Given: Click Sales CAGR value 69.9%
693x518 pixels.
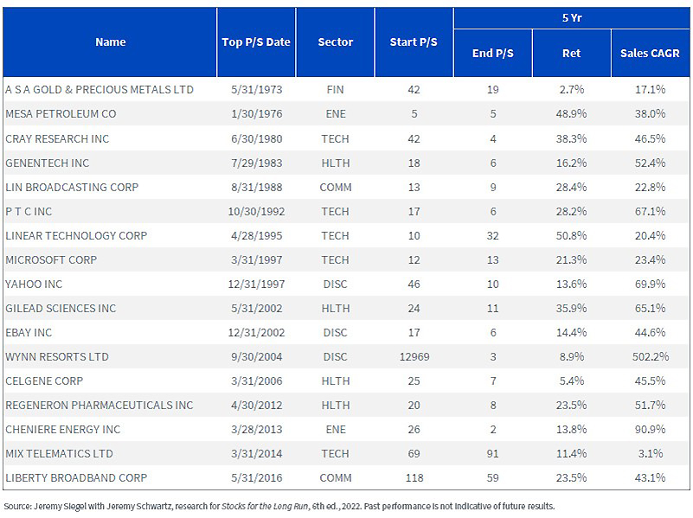Looking at the screenshot, I should click(x=650, y=285).
